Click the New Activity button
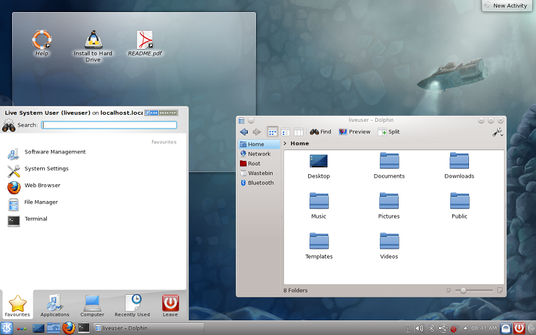 coord(507,5)
